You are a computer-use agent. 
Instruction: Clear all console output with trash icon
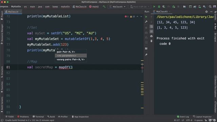pos(152,41)
